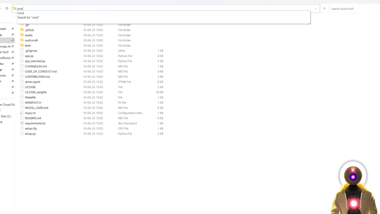Viewport: 380px width, 214px height.
Task: Open Disk (C:) in navigation pane
Action: tap(6, 116)
